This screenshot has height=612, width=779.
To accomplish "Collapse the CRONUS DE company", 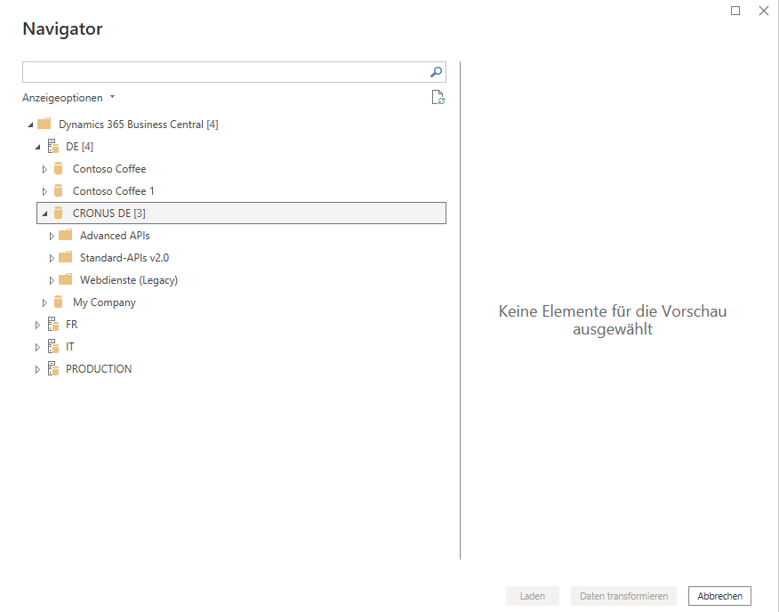I will 44,213.
